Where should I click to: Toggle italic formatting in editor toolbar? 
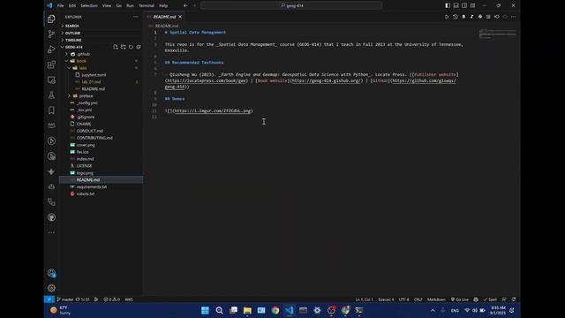pos(471,17)
